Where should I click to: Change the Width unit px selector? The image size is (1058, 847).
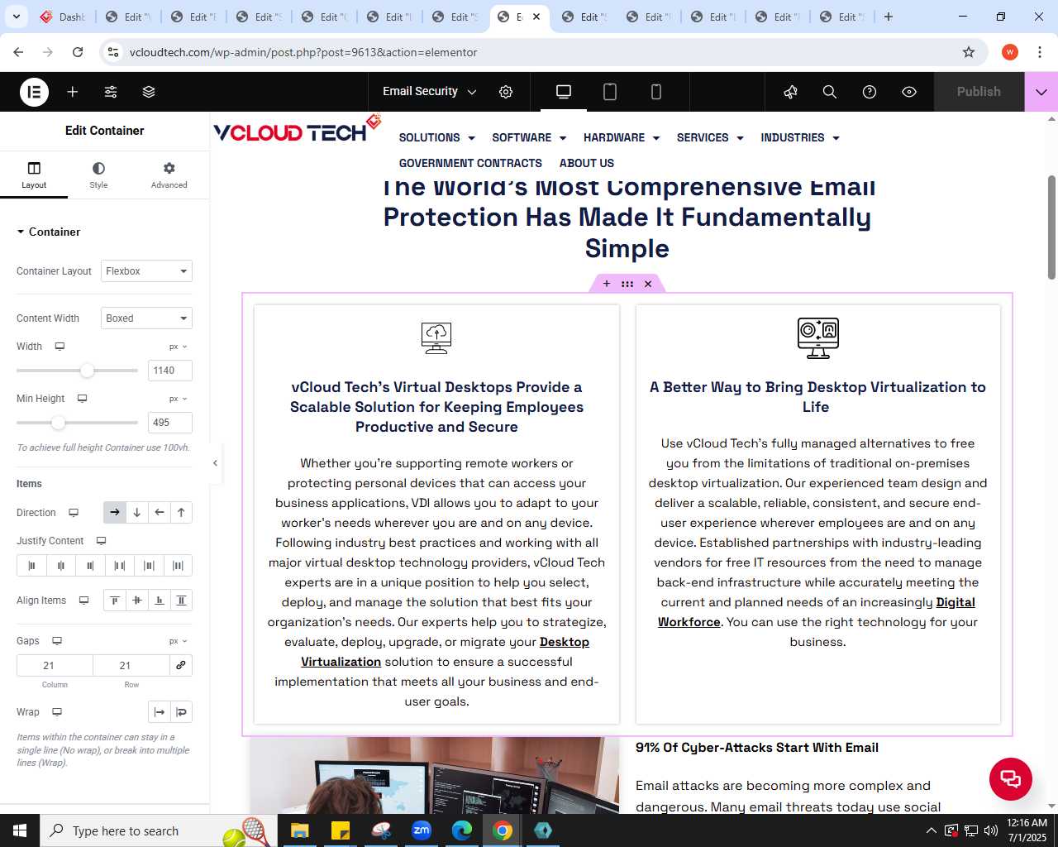coord(179,347)
